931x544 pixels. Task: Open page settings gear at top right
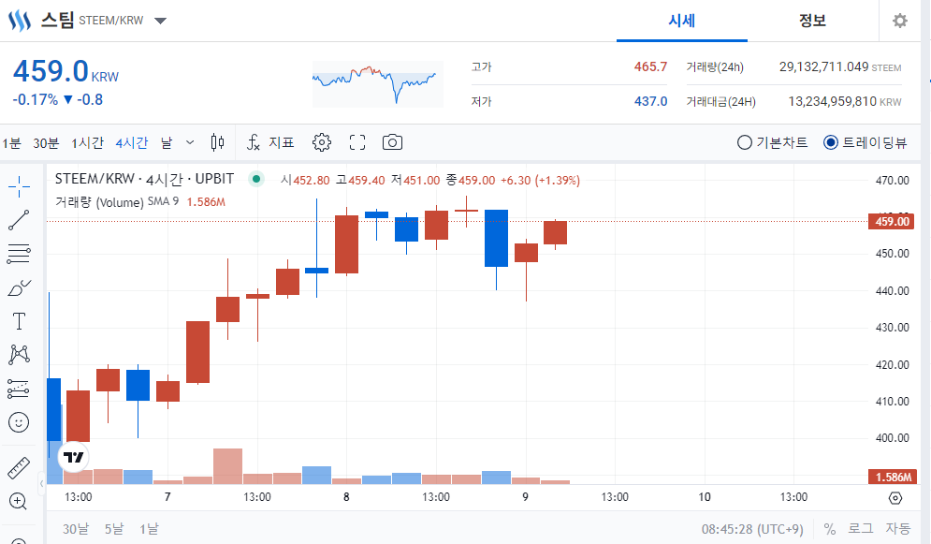(x=900, y=21)
